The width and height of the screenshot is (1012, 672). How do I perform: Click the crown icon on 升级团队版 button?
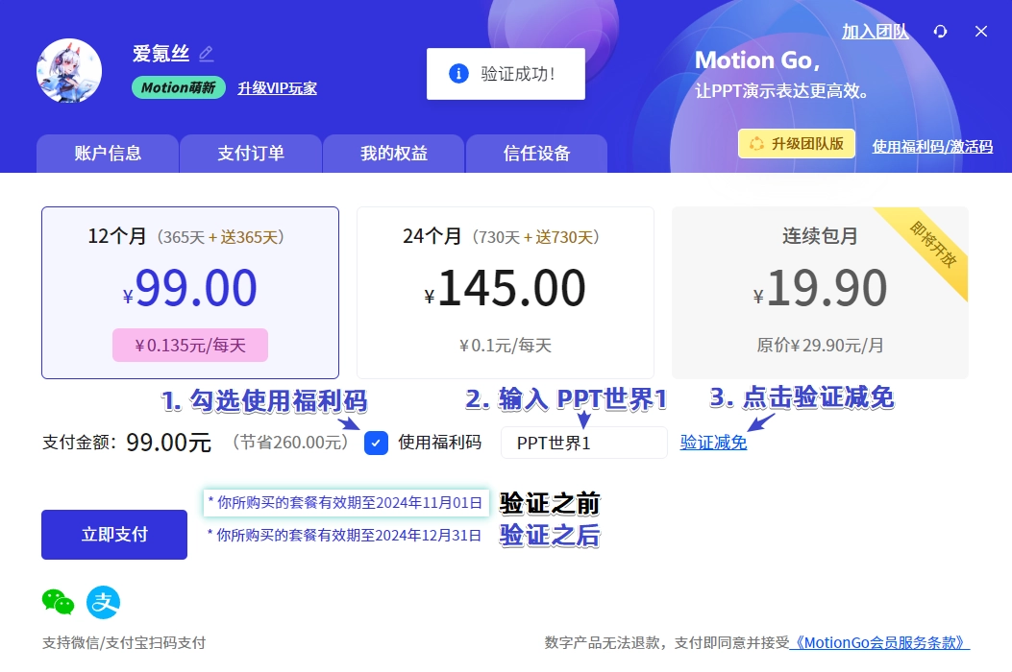pos(755,142)
